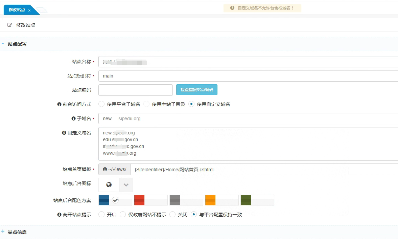Select the 使用主站子目录 radio option
The width and height of the screenshot is (398, 239).
coord(146,104)
